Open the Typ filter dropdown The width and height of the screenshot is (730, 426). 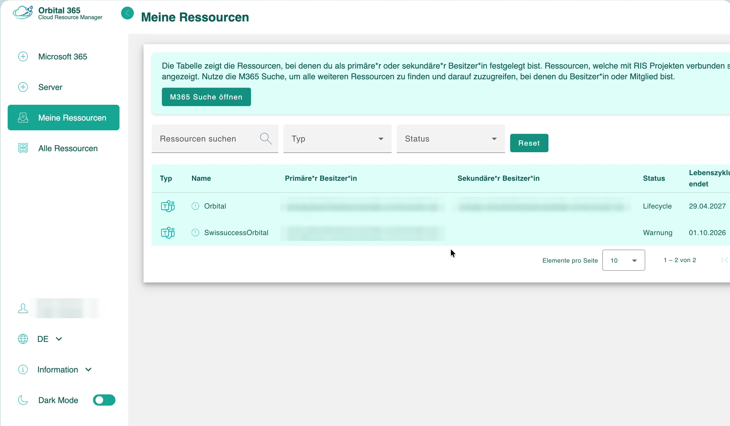pos(337,139)
